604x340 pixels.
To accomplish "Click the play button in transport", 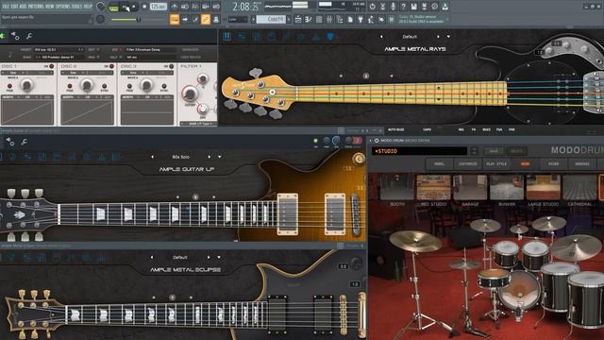I will [x=126, y=7].
